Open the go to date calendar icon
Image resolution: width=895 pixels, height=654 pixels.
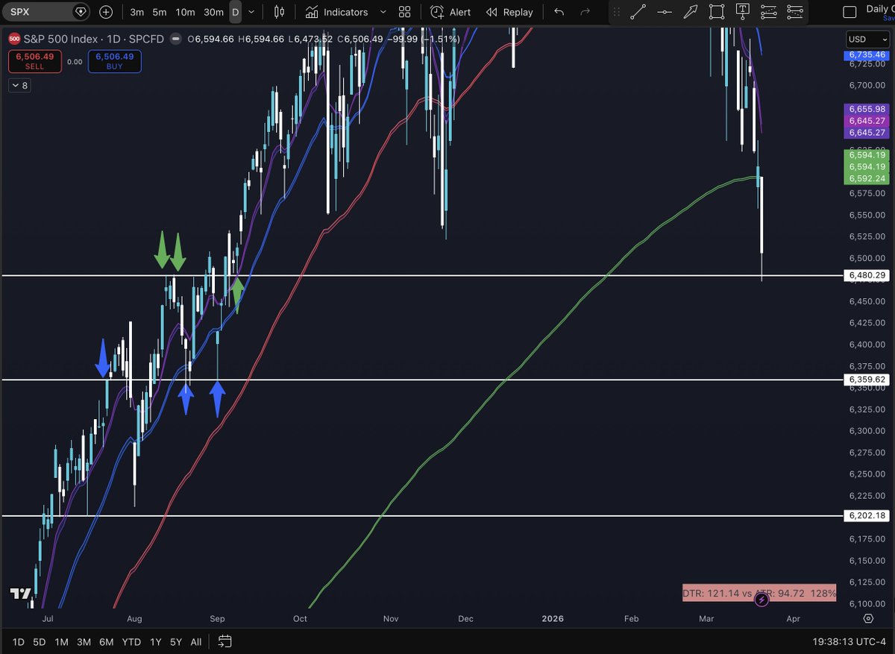click(224, 641)
